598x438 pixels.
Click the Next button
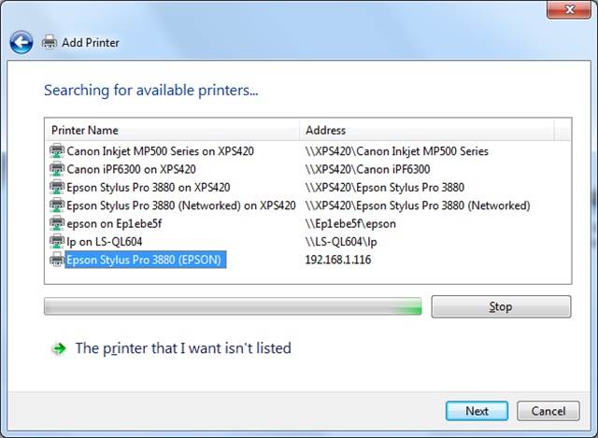[477, 411]
